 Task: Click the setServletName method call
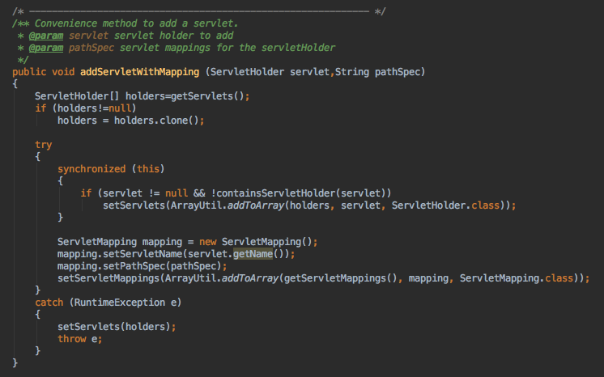click(x=142, y=253)
